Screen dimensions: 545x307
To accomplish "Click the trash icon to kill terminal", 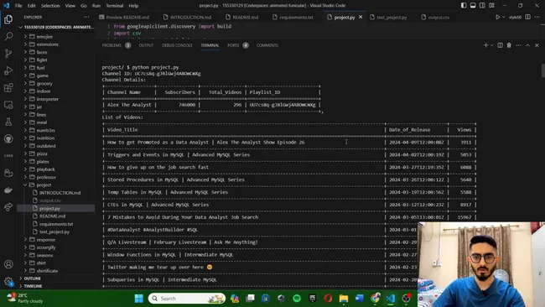I will pos(509,45).
